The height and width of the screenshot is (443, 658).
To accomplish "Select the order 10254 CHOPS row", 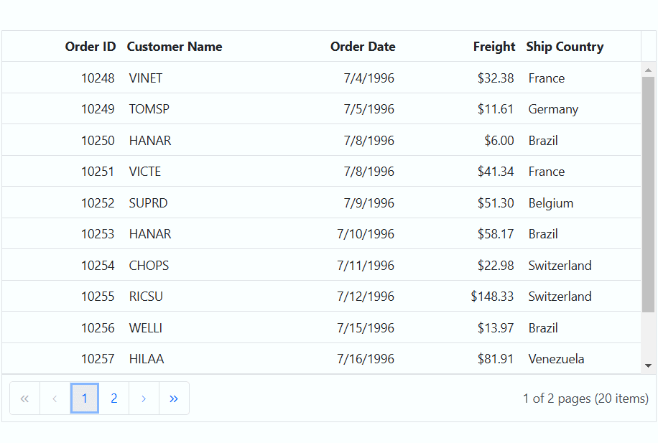I will pos(321,265).
